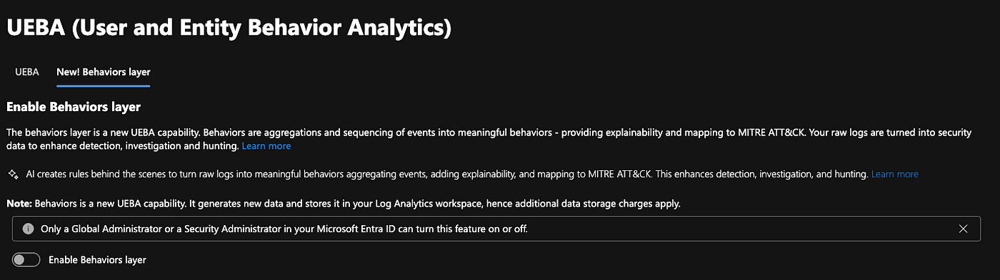Select the New! Behaviors layer tab

point(103,72)
